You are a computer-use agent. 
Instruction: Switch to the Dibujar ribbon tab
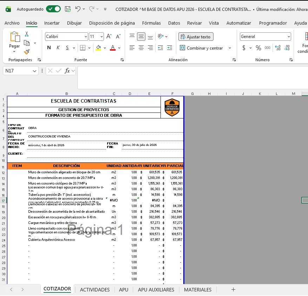pos(74,23)
